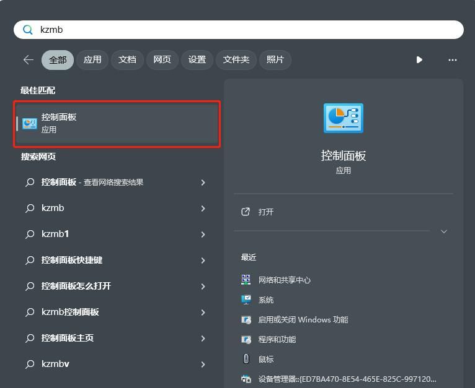Select suggestion text 控制面板快捷键
The height and width of the screenshot is (388, 475).
point(72,260)
